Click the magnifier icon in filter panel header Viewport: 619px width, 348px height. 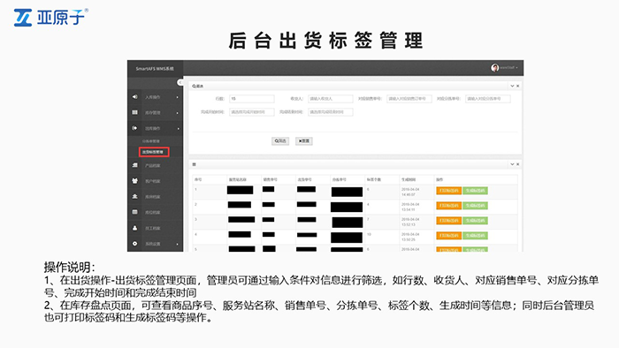[194, 86]
